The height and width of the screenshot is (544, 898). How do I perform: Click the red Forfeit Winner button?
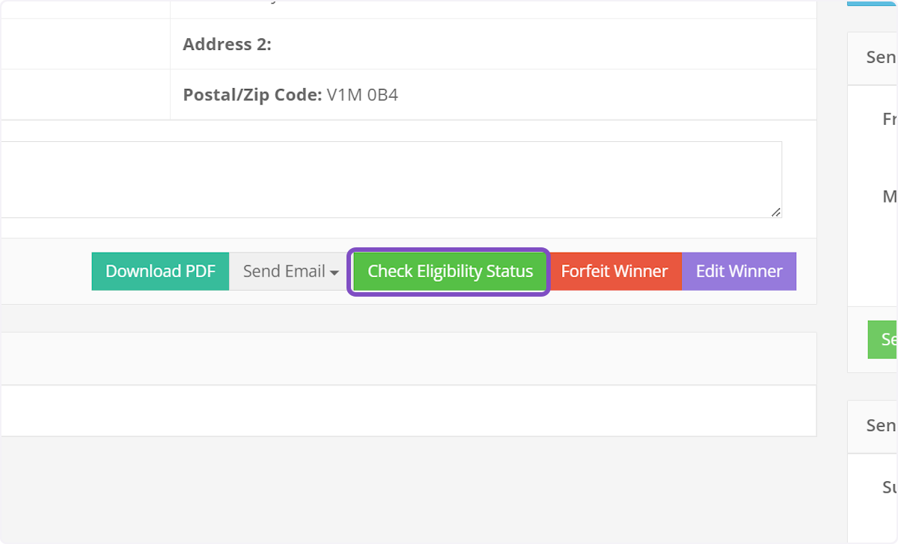pos(614,271)
